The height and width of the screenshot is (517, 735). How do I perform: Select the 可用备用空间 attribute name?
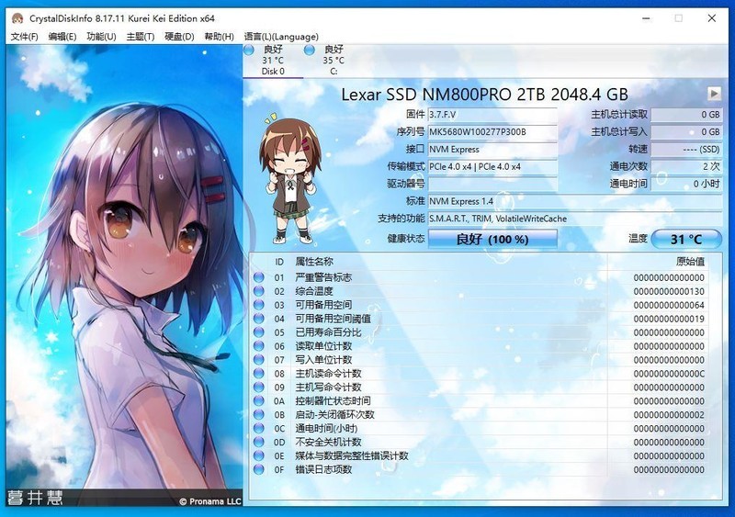(323, 305)
